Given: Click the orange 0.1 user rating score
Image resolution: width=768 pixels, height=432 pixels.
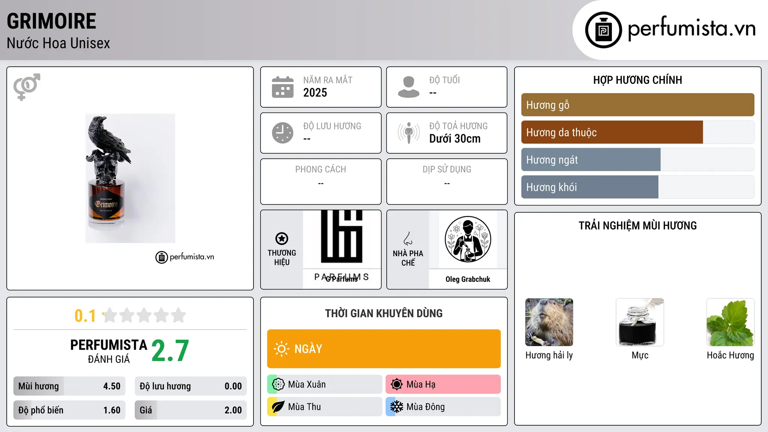Looking at the screenshot, I should click(x=85, y=316).
